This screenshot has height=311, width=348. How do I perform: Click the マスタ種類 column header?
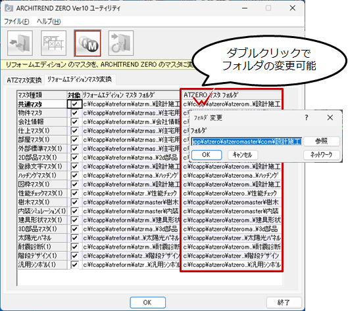42,95
